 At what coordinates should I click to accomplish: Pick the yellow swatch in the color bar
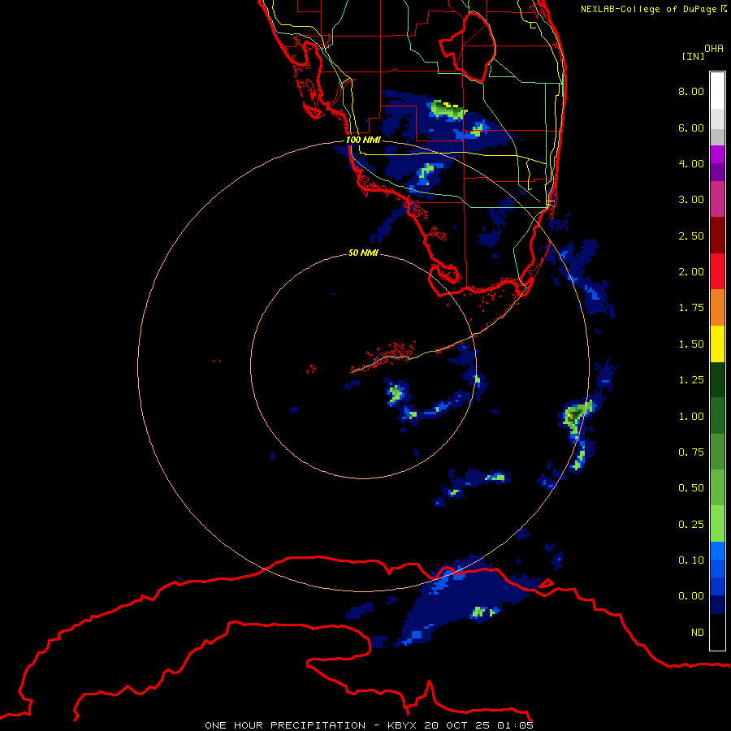point(717,344)
